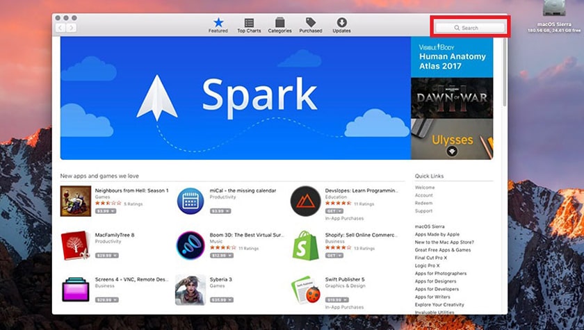Open Great Free Apps & Games link

pos(443,250)
